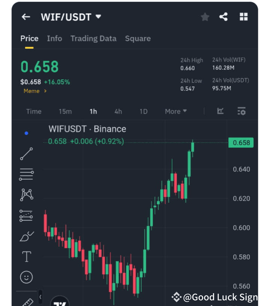Switch to the Trading Data tab
The width and height of the screenshot is (261, 306).
tap(93, 38)
